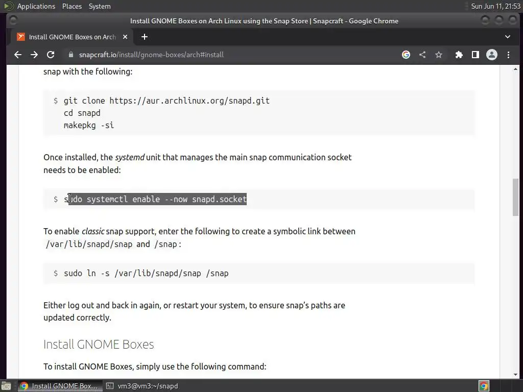Bookmark this tab with star icon

pos(439,55)
